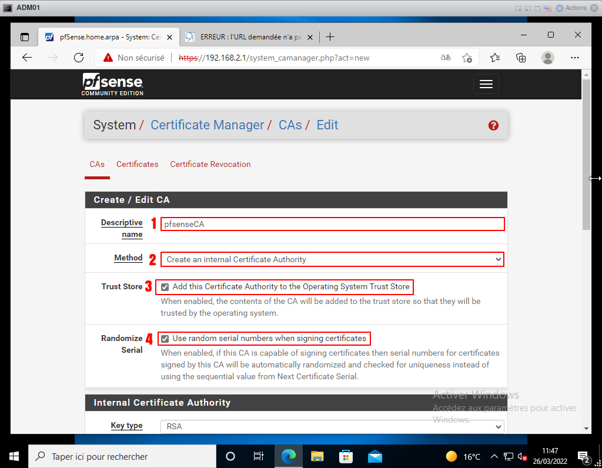Screen dimensions: 602x468
Task: Open browser Settings and more menu
Action: [575, 58]
